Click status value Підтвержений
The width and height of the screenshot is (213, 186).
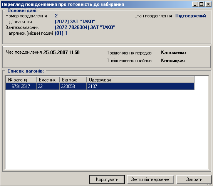coord(190,16)
